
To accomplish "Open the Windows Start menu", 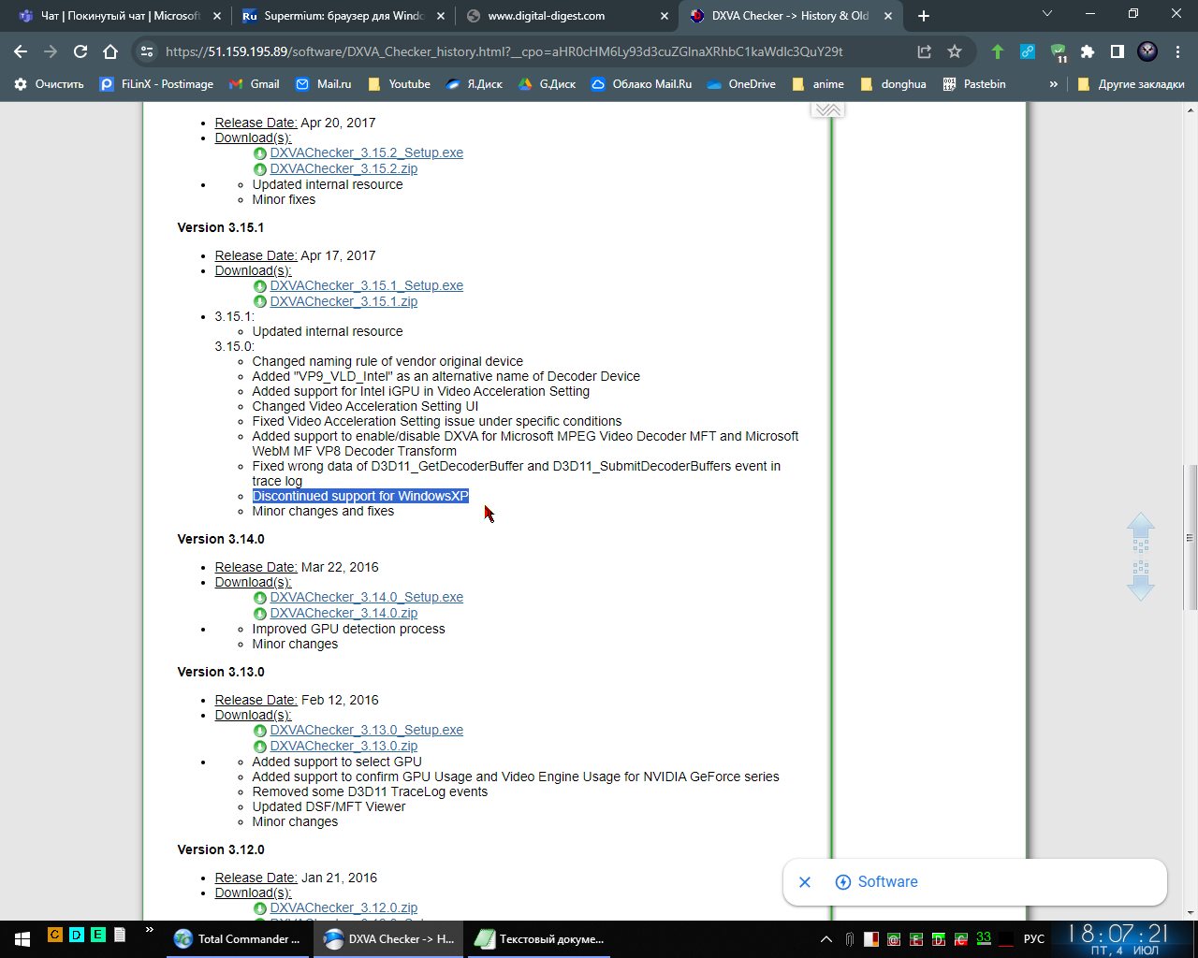I will [22, 938].
